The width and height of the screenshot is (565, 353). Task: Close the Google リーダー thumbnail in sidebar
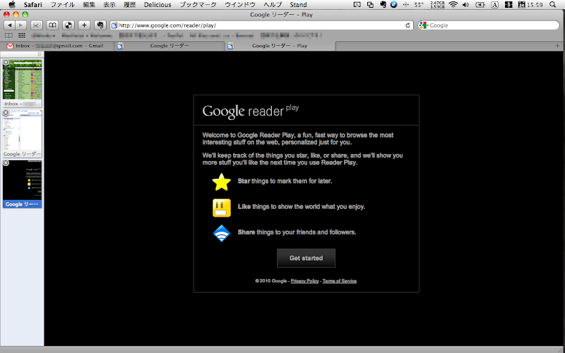[6, 113]
